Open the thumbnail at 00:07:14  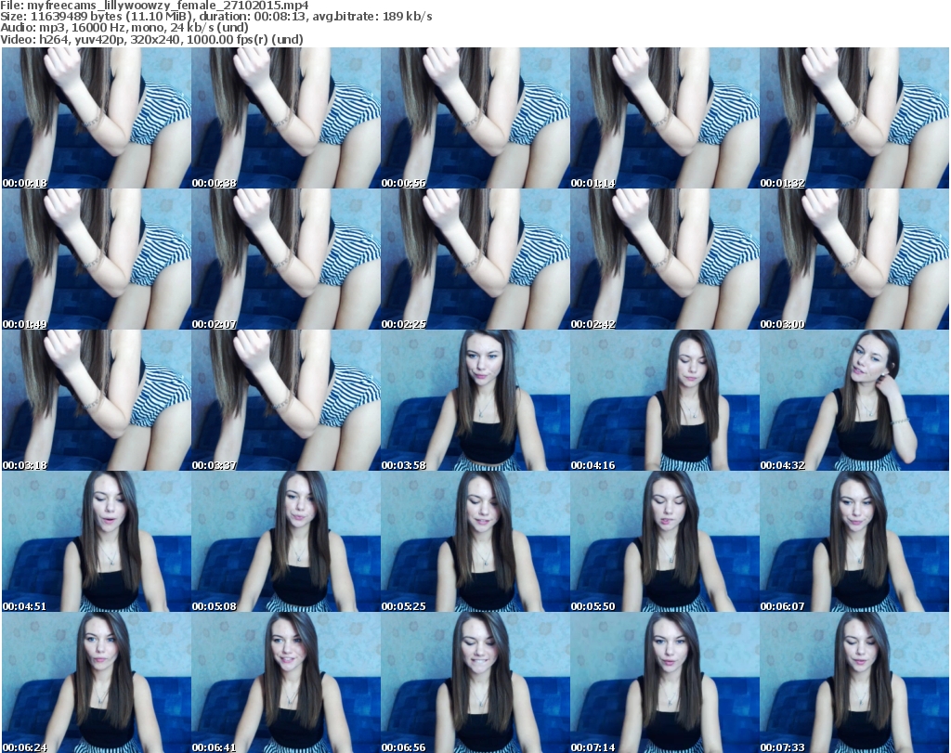point(665,682)
